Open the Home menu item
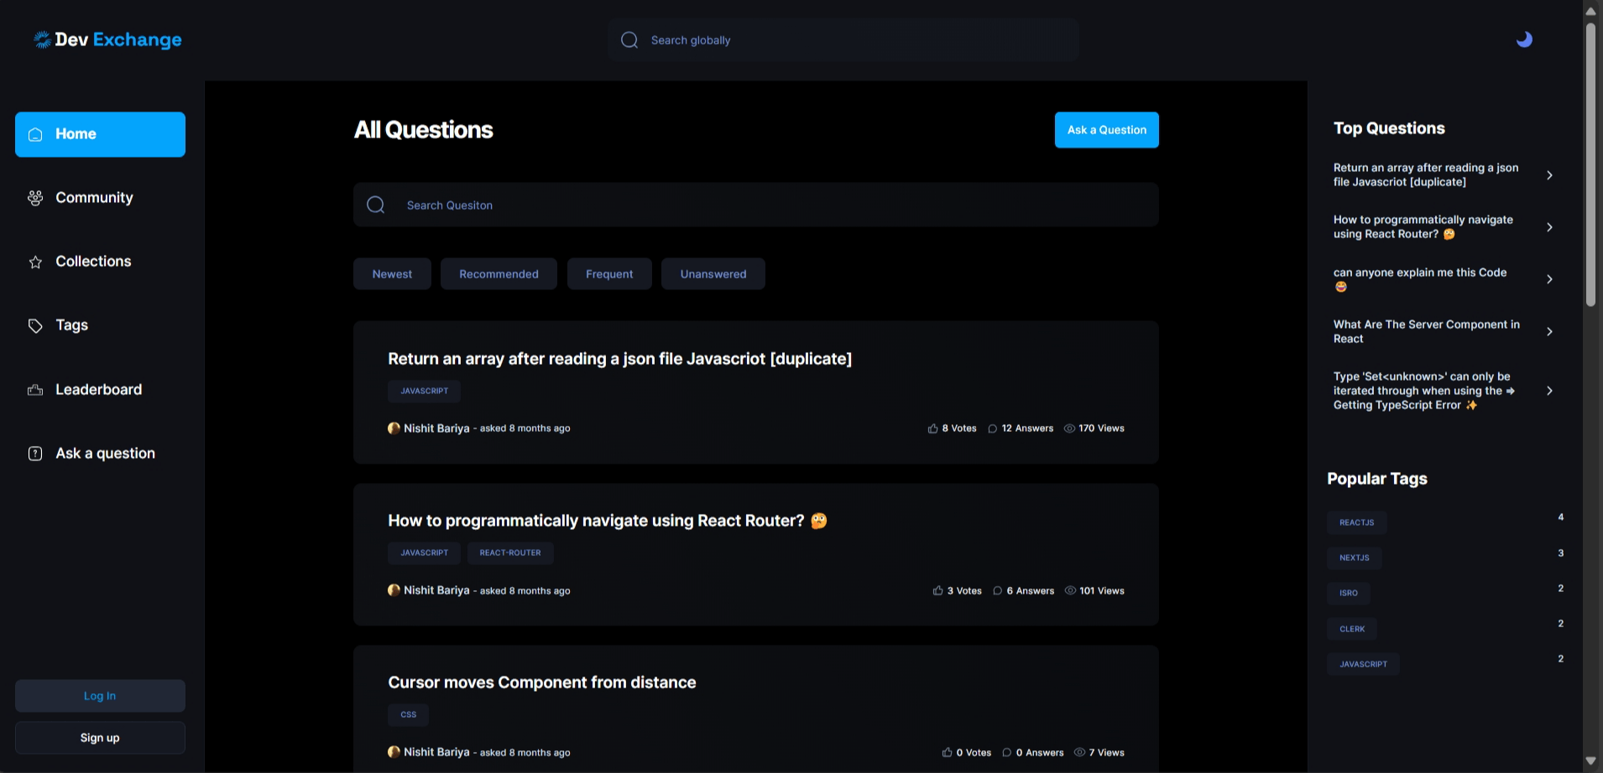 pyautogui.click(x=100, y=134)
